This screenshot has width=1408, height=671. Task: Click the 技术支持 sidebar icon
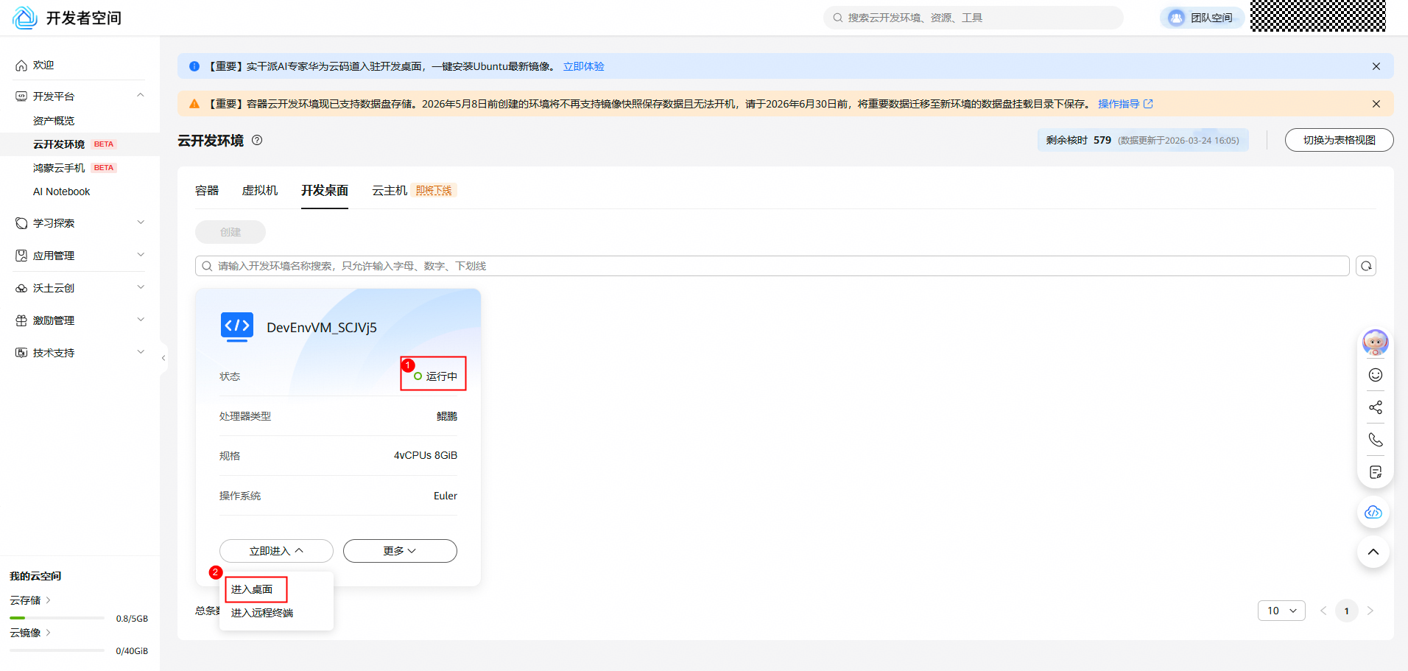(21, 353)
